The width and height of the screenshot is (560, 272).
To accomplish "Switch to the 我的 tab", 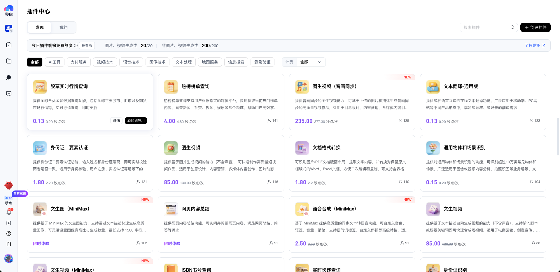I will pyautogui.click(x=64, y=27).
